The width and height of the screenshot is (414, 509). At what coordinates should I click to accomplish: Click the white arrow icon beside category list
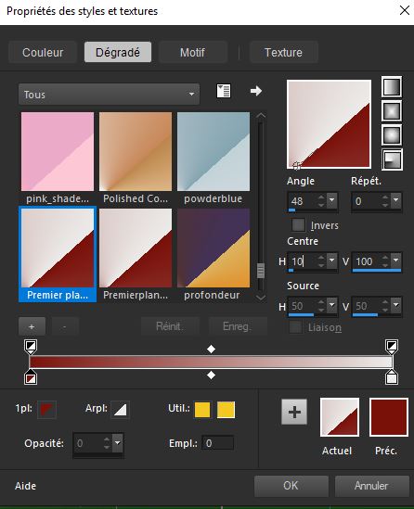256,91
